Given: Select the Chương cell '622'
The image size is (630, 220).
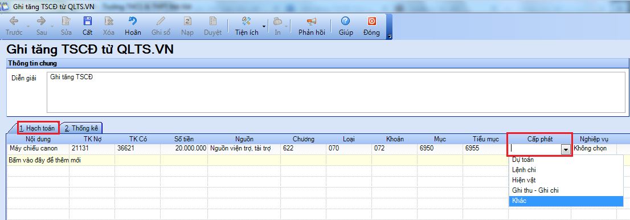Looking at the screenshot, I should click(x=304, y=148).
